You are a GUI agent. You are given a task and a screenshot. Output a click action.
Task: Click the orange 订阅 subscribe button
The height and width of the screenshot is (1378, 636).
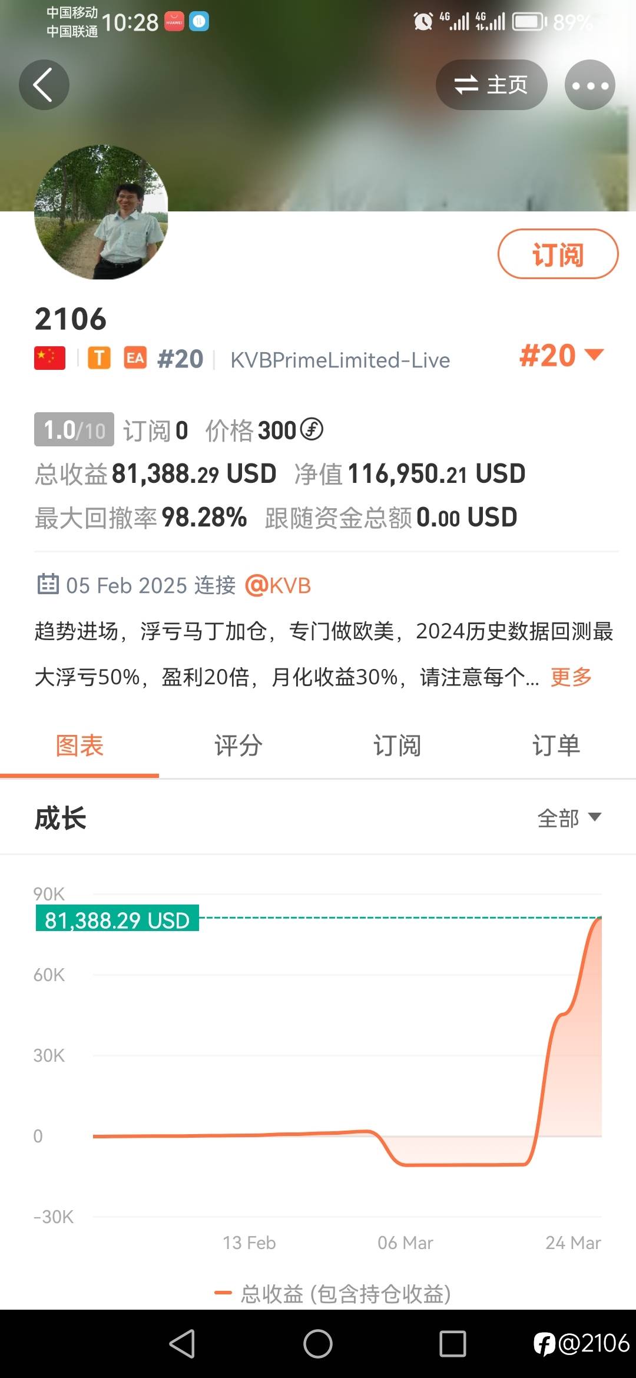(558, 254)
